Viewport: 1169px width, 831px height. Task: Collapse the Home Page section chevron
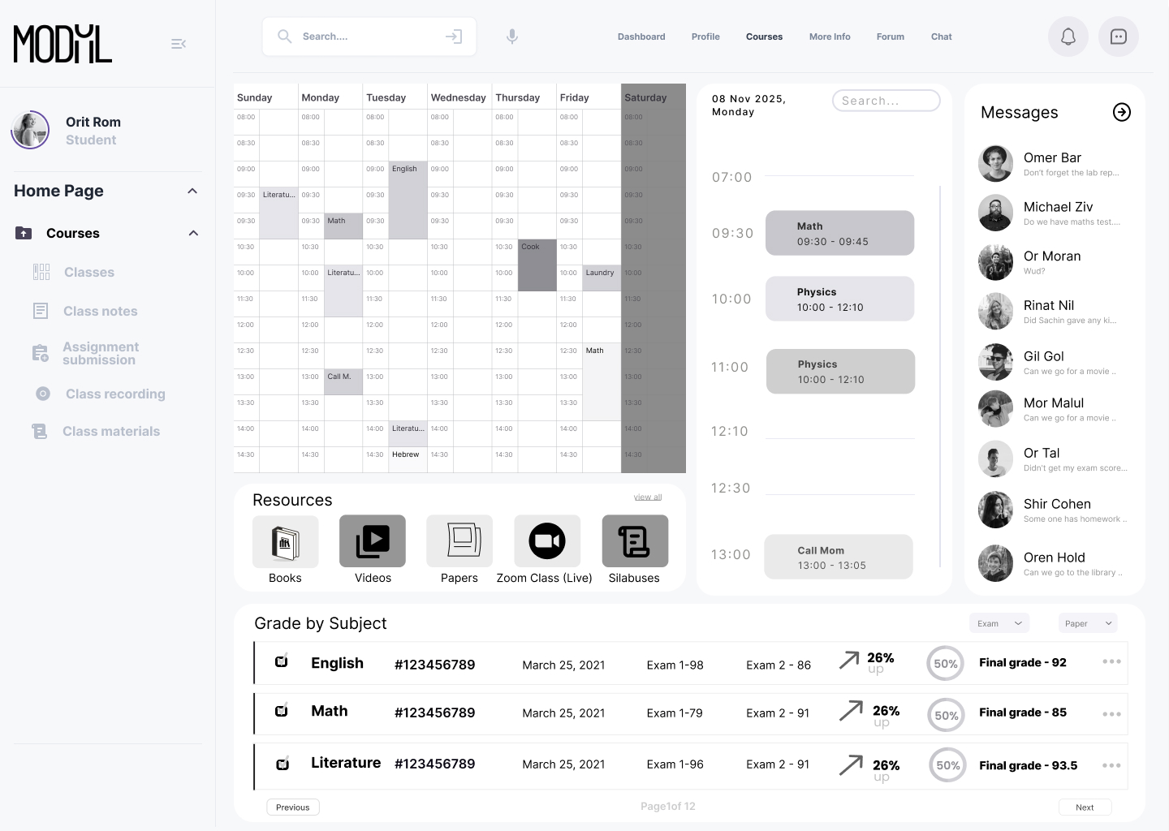192,191
